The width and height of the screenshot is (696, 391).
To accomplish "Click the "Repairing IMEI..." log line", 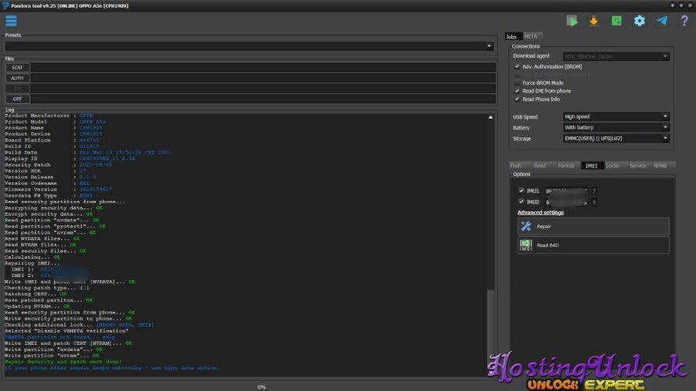I will [32, 264].
